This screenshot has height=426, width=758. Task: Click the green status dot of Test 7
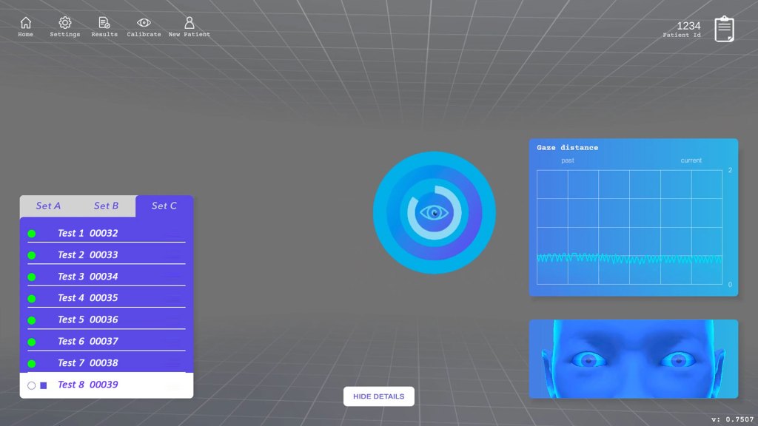[31, 364]
